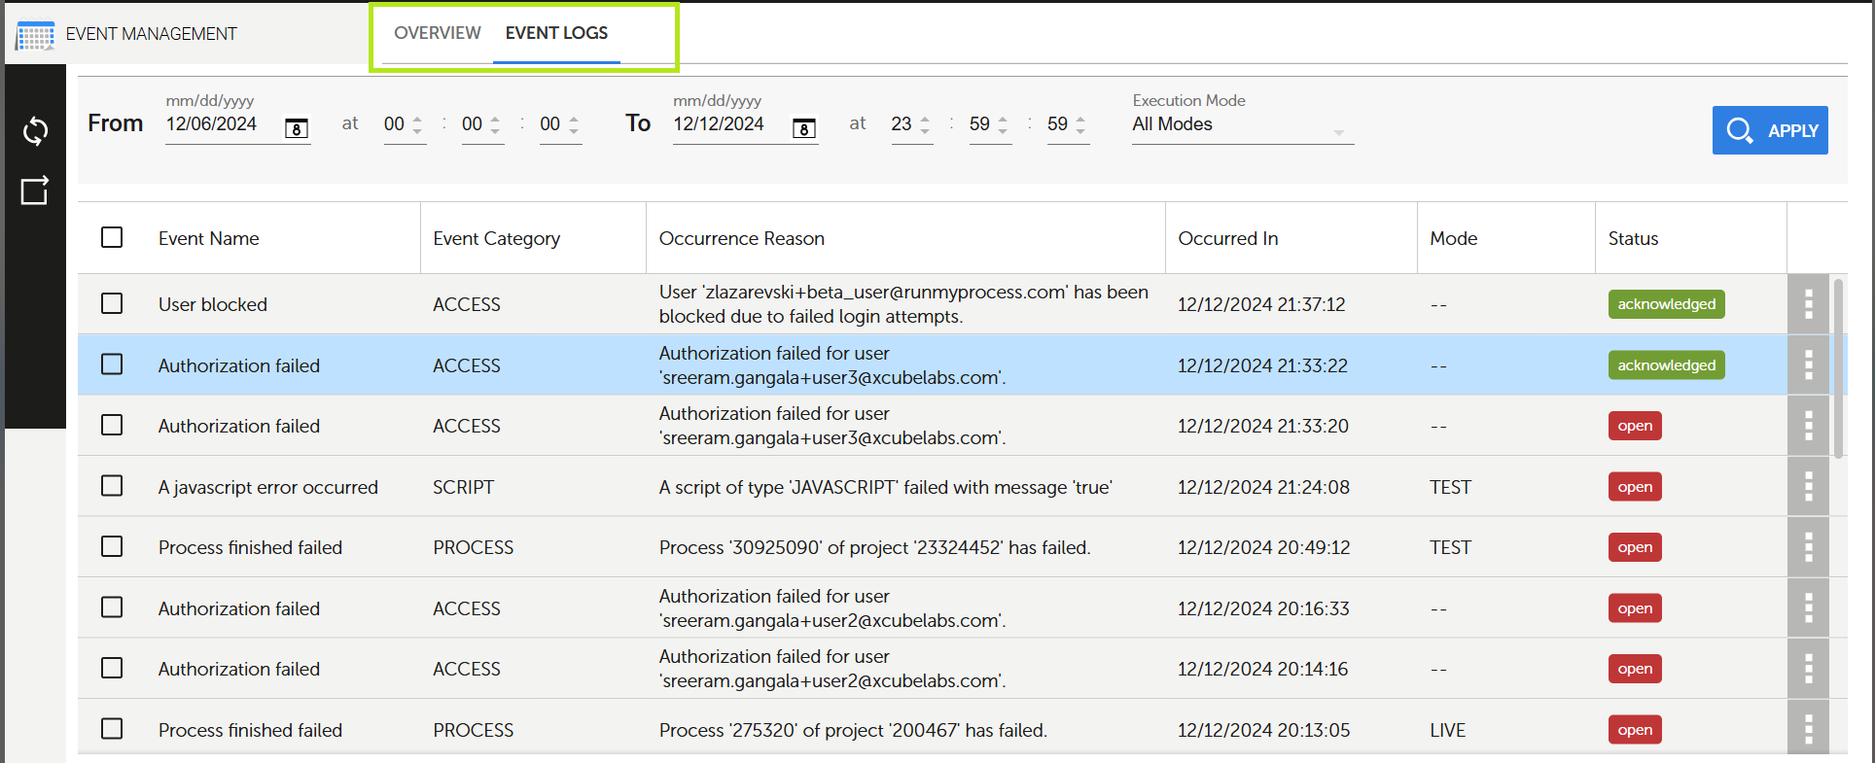Screen dimensions: 1875x763
Task: Switch to the Overview tab
Action: click(x=437, y=33)
